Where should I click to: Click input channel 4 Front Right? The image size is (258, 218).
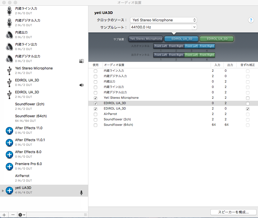coord(207,46)
